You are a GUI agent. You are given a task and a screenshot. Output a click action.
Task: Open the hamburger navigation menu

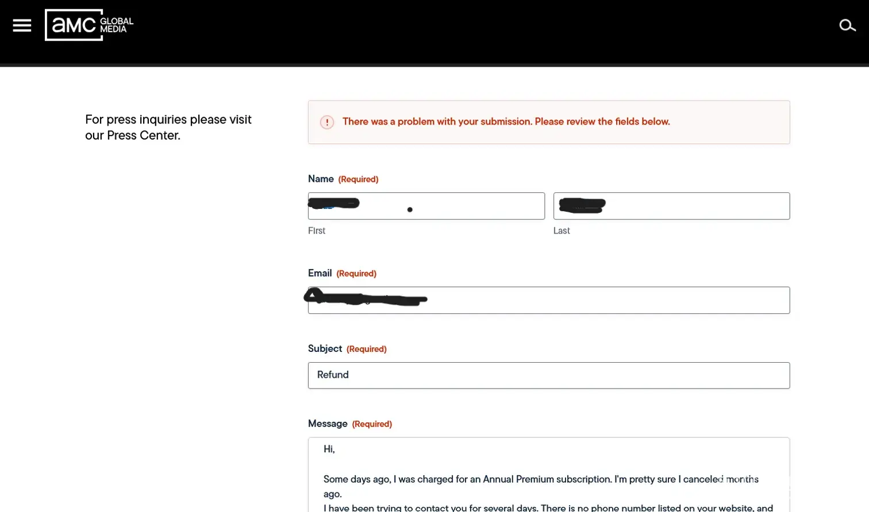click(x=22, y=25)
